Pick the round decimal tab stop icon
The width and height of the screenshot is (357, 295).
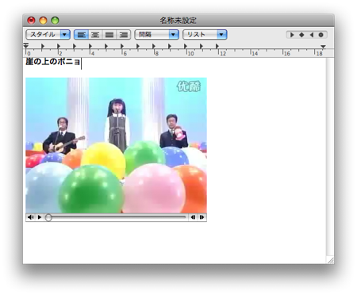(x=321, y=35)
